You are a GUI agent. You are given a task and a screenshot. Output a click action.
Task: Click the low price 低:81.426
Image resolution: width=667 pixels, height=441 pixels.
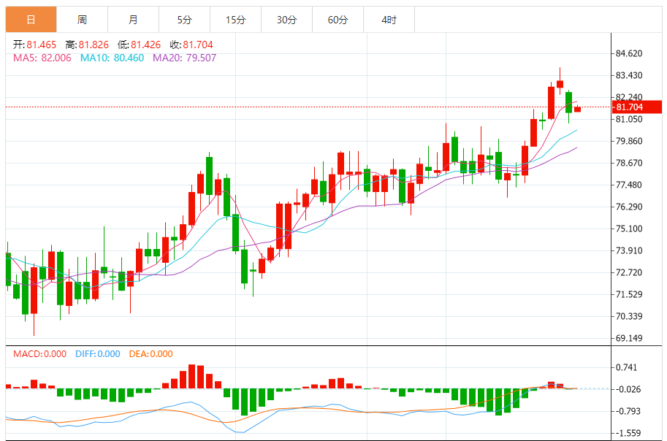[x=139, y=45]
